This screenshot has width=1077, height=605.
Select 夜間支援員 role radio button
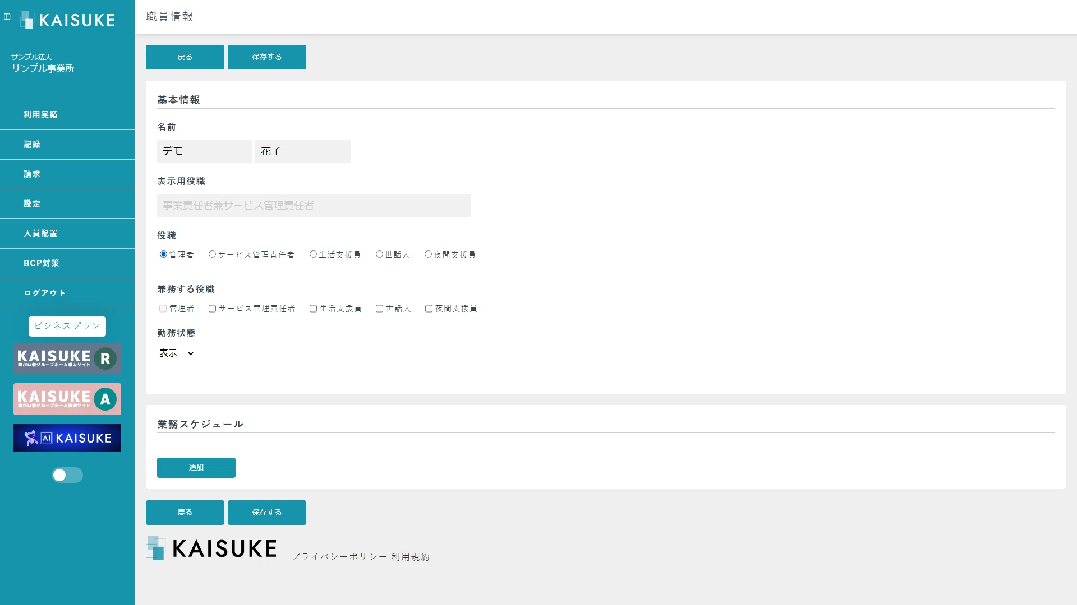coord(428,254)
